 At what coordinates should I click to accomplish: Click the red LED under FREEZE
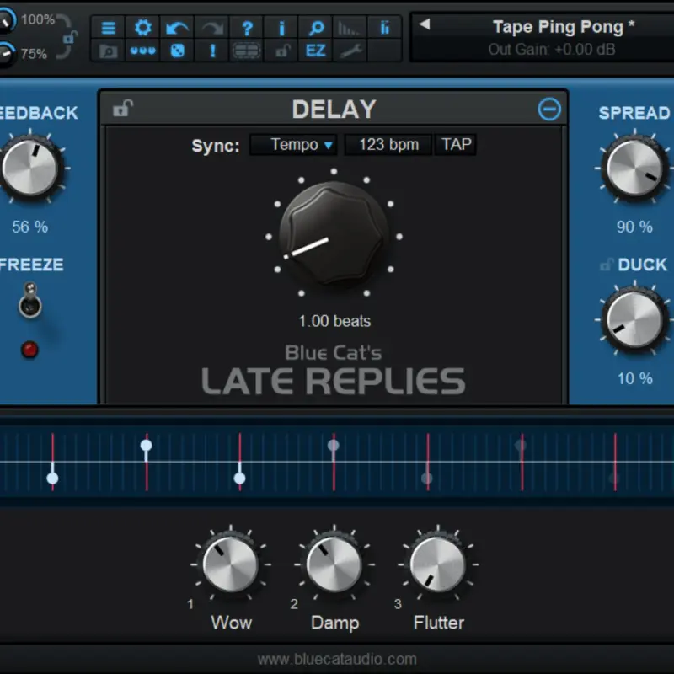(x=29, y=350)
